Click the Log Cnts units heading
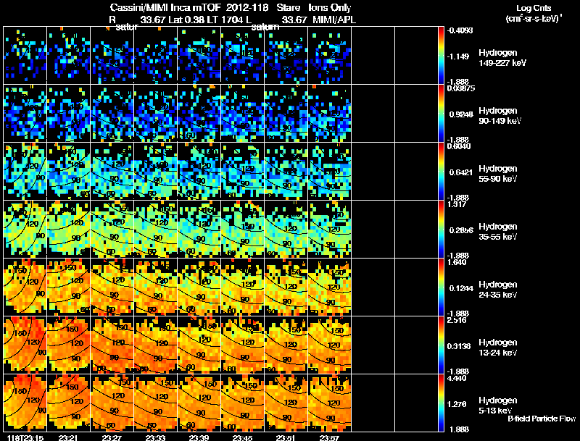Viewport: 580px width, 441px height. (534, 13)
